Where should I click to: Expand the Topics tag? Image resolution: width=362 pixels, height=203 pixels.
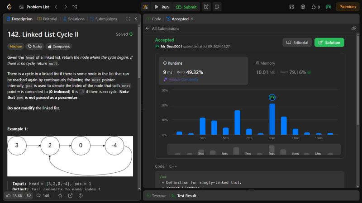coord(35,46)
